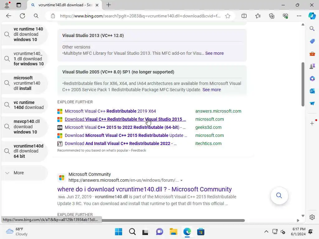Click the search icon beside refresh
The width and height of the screenshot is (319, 239).
36,16
